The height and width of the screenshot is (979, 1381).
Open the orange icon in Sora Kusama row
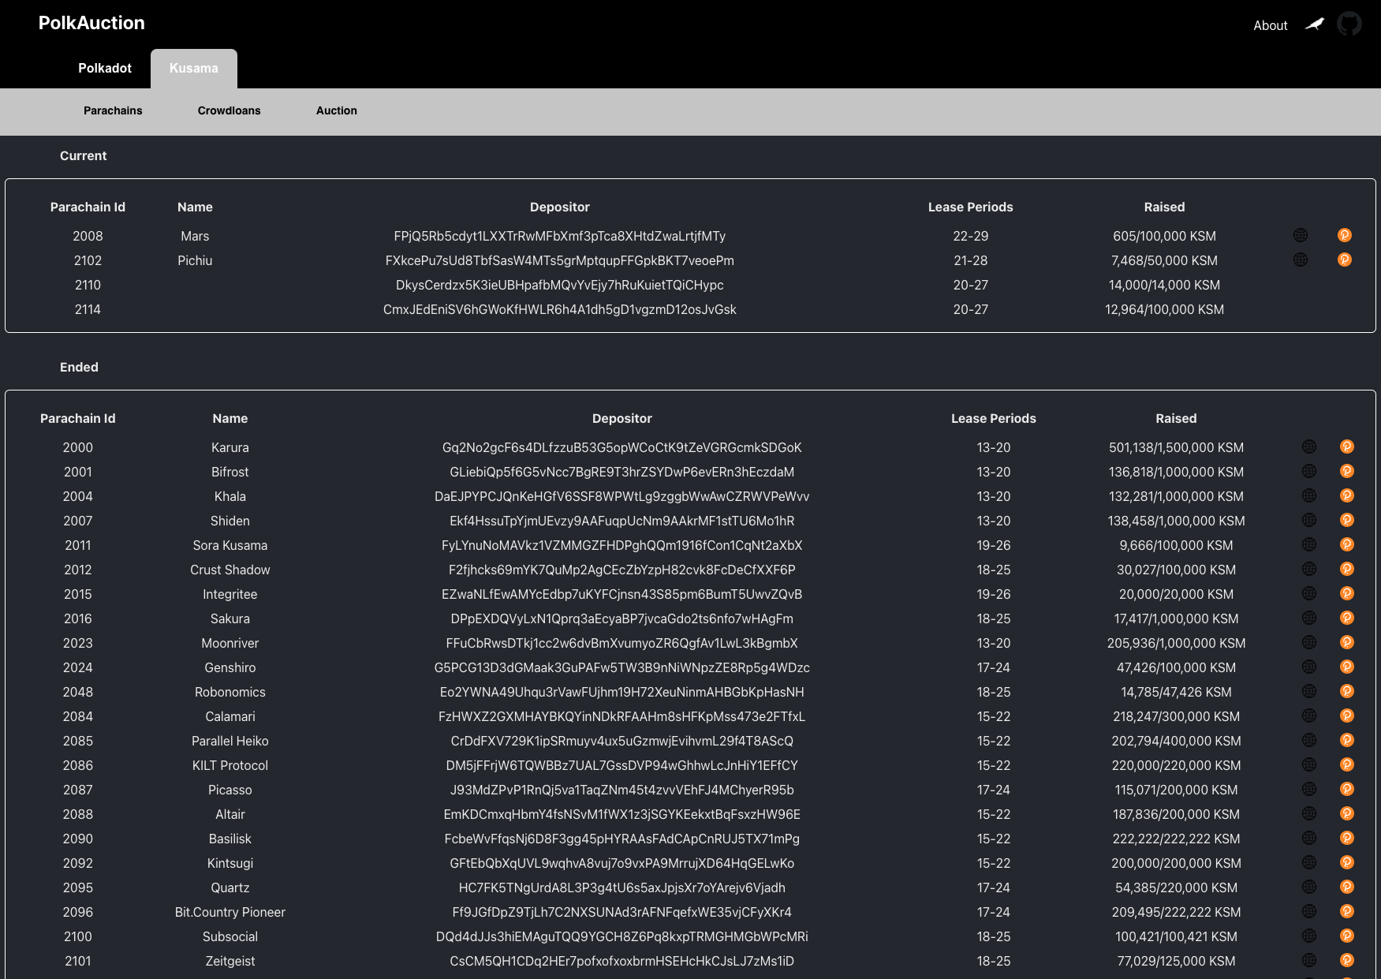[1347, 544]
